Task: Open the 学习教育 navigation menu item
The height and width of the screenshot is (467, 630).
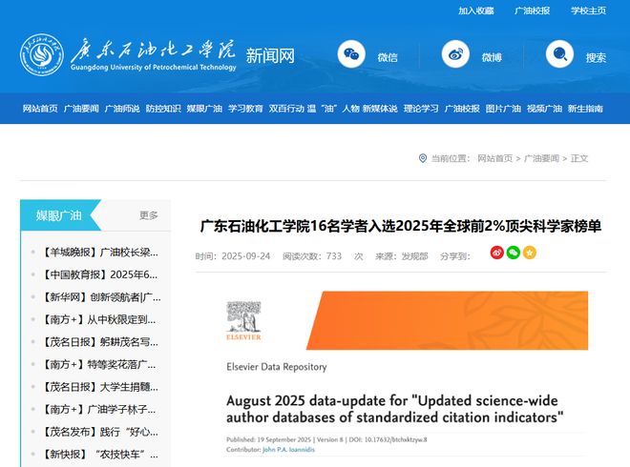Action: (245, 109)
